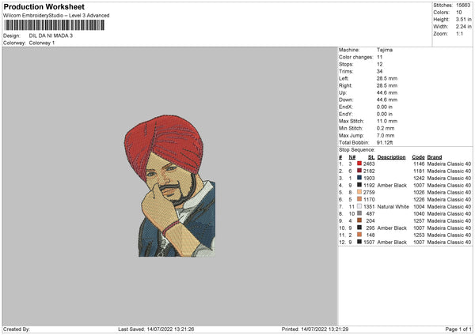Click the brown swatch for code 1257

359,220
